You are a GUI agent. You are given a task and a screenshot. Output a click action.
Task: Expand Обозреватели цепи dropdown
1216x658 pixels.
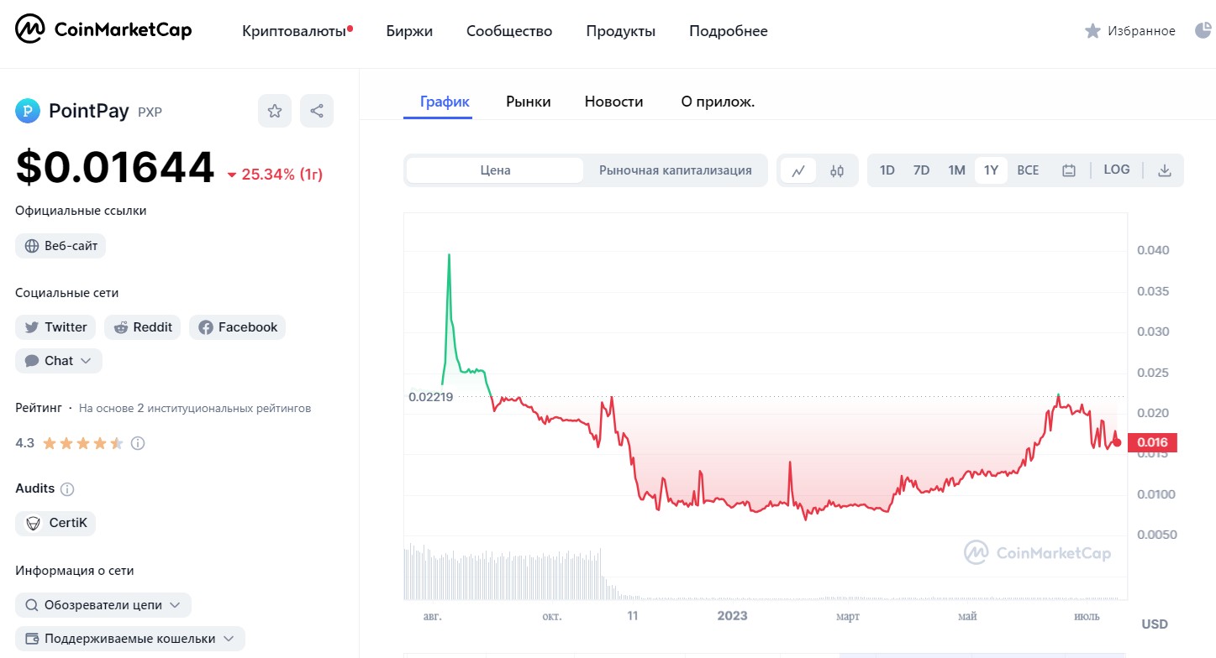(103, 605)
